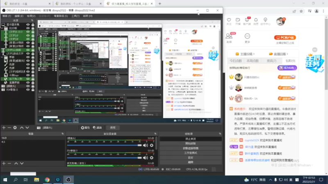Open the 編輯(E) menu in OBS
The height and width of the screenshot is (184, 328).
pyautogui.click(x=19, y=16)
